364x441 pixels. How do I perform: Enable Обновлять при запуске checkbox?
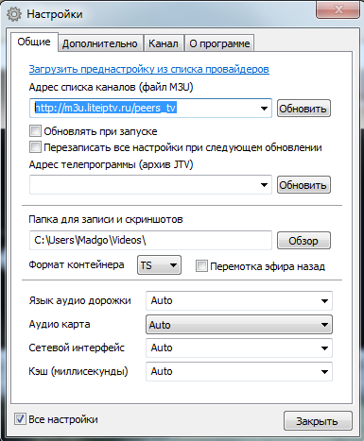click(x=35, y=130)
